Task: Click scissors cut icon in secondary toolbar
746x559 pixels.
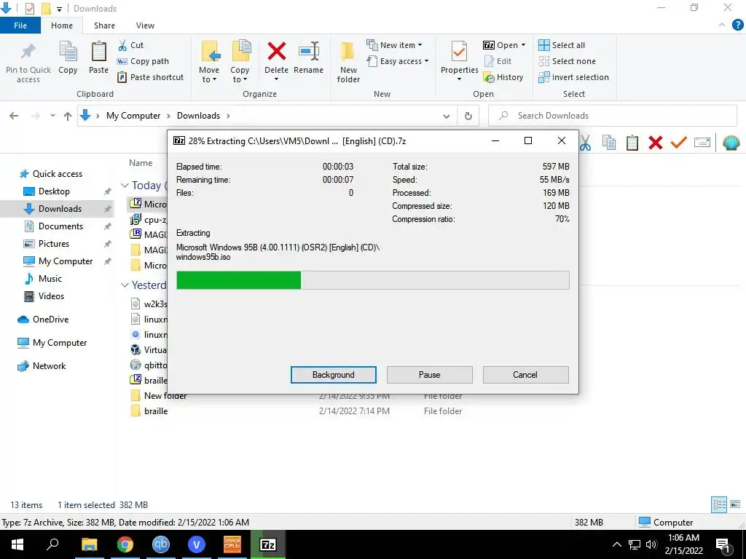Action: [x=586, y=143]
